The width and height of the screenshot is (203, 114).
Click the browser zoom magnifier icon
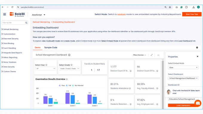(x=165, y=7)
